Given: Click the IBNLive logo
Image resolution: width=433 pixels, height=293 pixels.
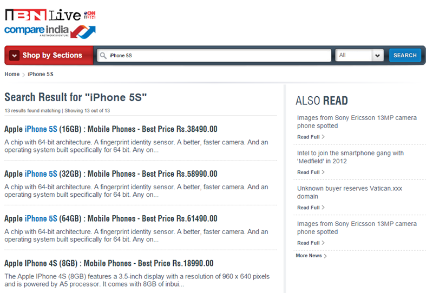Looking at the screenshot, I should pyautogui.click(x=43, y=15).
